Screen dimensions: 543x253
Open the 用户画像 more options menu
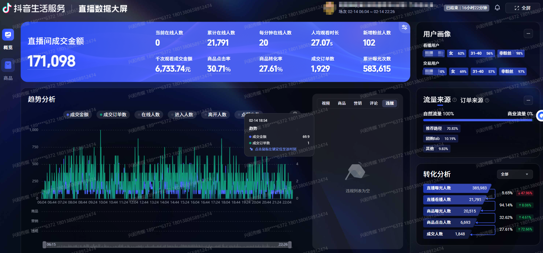(x=528, y=34)
